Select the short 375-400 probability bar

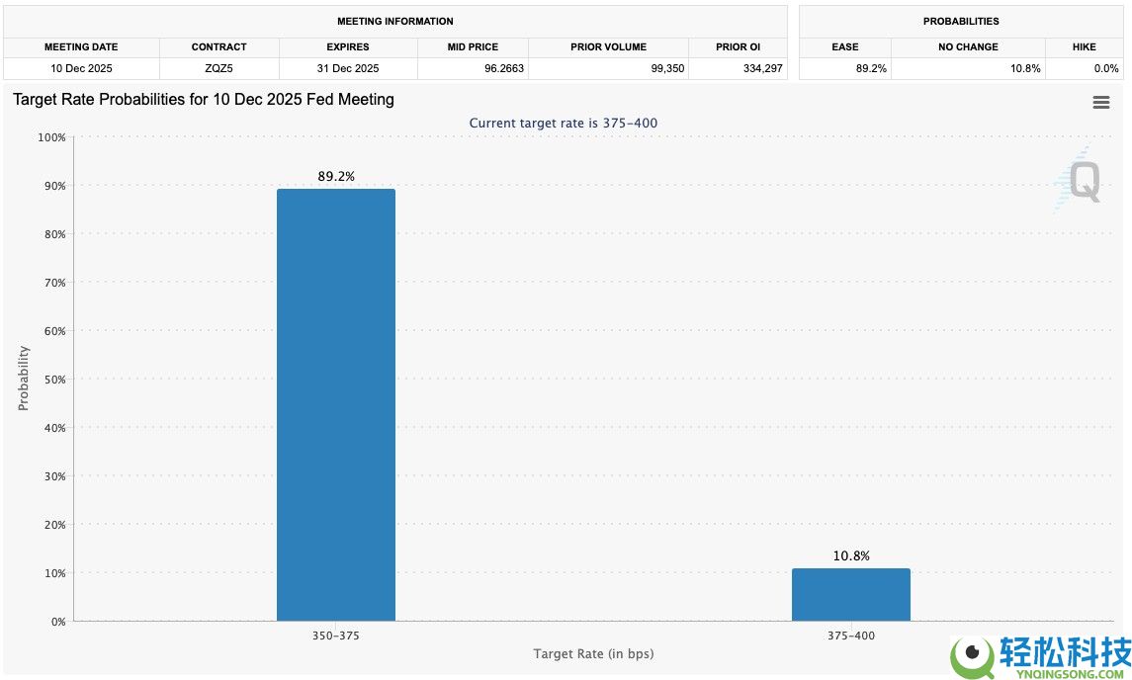click(x=850, y=595)
